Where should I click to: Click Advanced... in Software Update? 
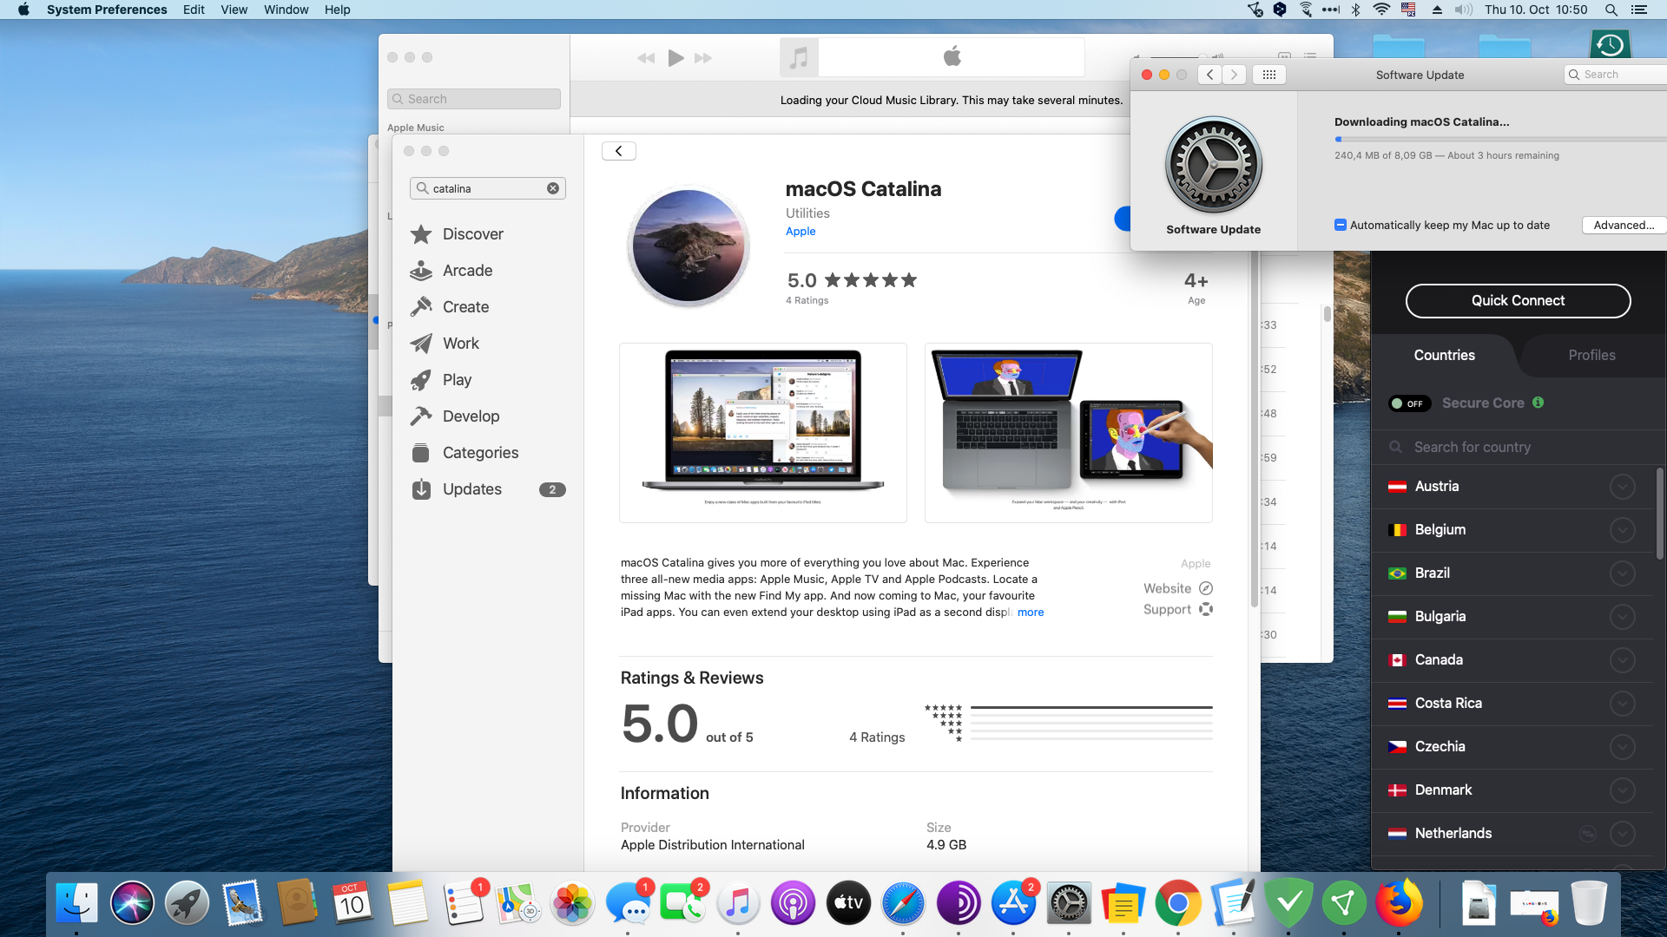(1624, 225)
